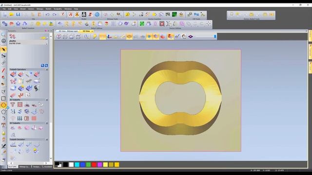
Task: Click the panel scroll-down chevron
Action: (x=51, y=158)
